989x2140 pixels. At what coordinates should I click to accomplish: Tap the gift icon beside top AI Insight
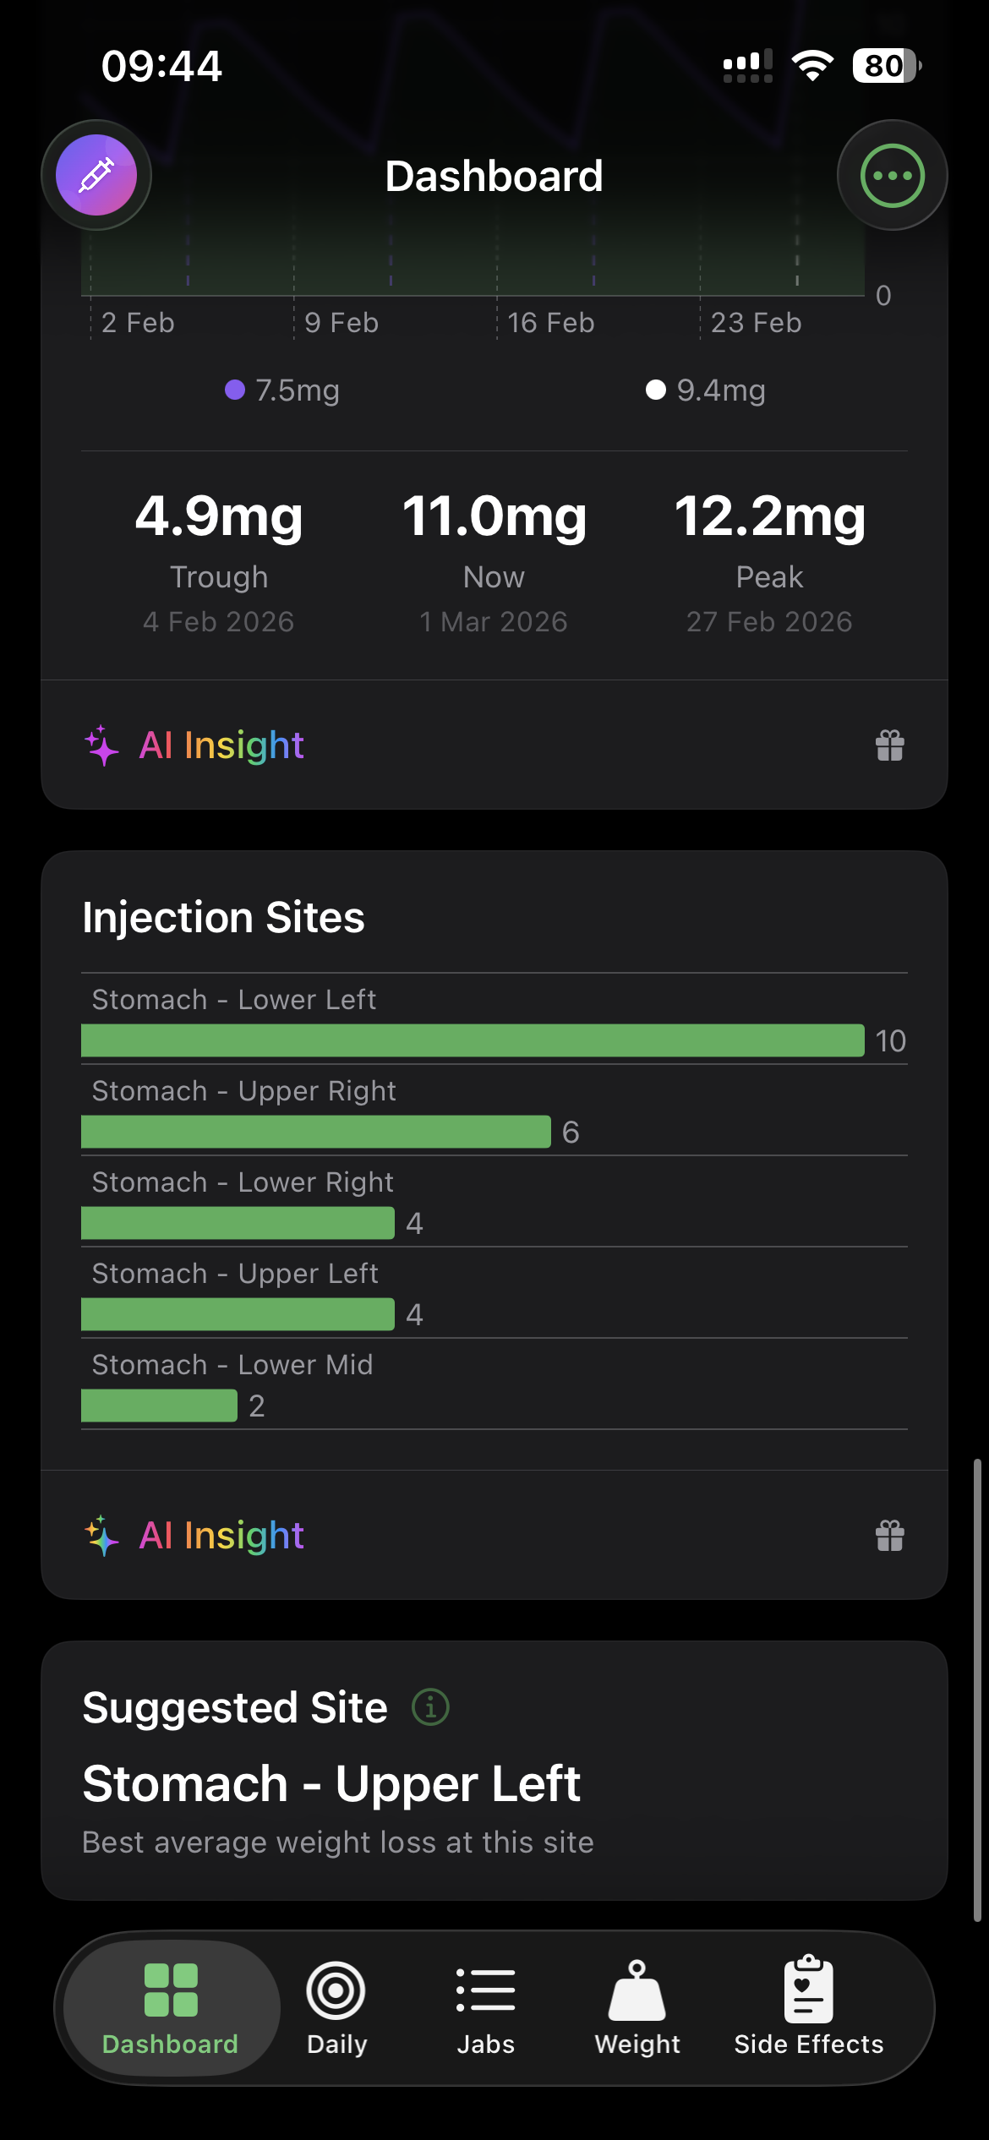tap(888, 745)
